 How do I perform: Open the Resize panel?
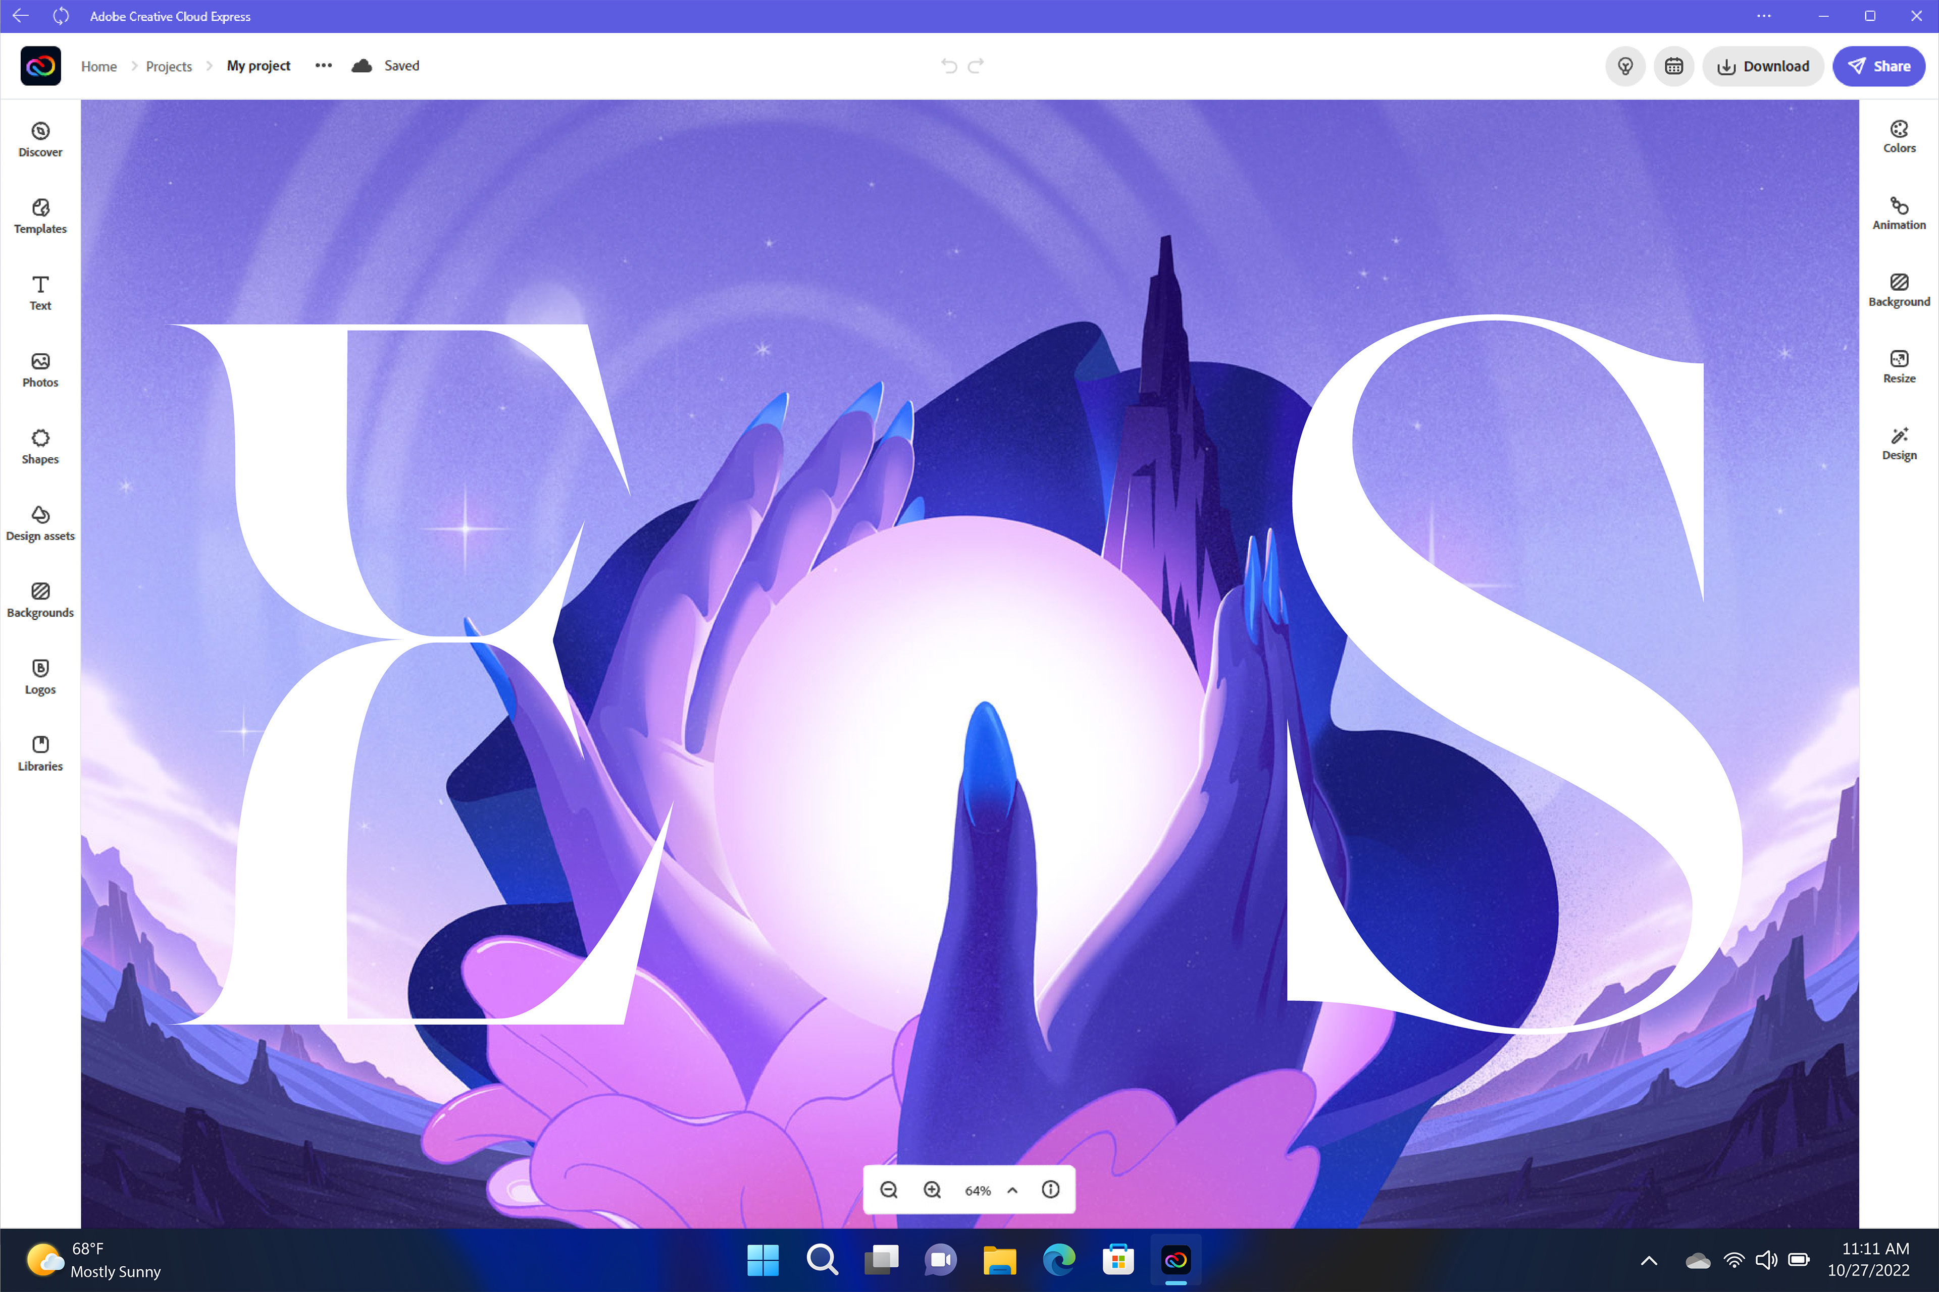pyautogui.click(x=1899, y=367)
